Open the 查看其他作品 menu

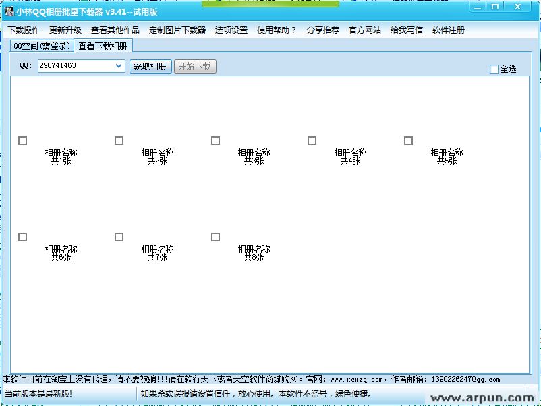tap(115, 30)
